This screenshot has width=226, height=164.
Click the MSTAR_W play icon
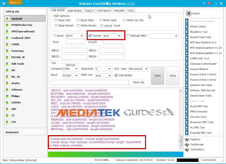pyautogui.click(x=7, y=57)
